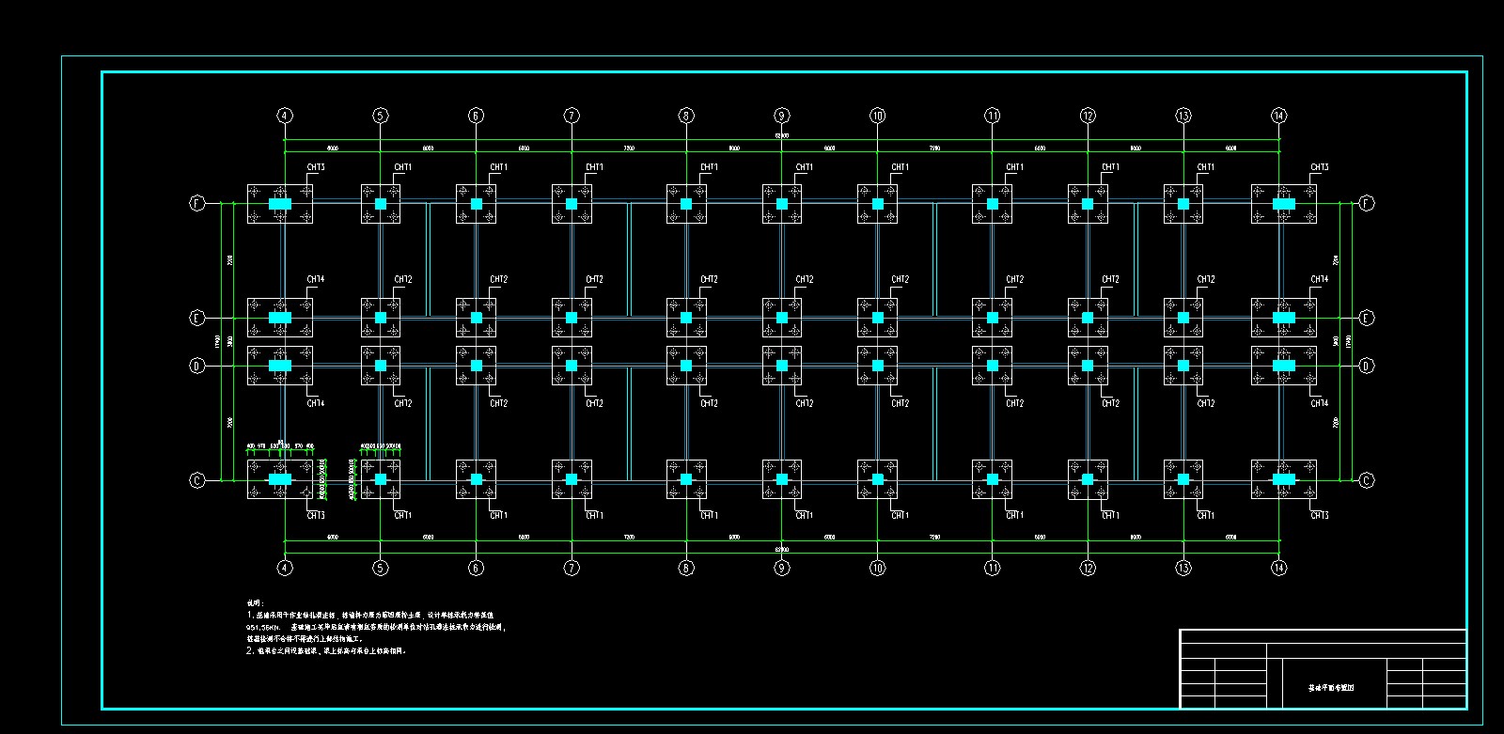This screenshot has height=734, width=1504.
Task: Click the CHT2 label above axis 12 and E
Action: pos(1110,279)
